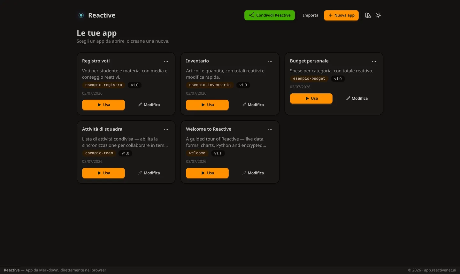Viewport: 460px width, 274px height.
Task: Run Inventario with Usa button
Action: click(x=207, y=105)
